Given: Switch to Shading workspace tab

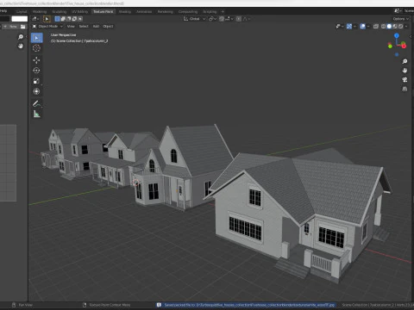Looking at the screenshot, I should click(x=125, y=12).
